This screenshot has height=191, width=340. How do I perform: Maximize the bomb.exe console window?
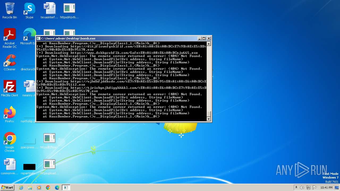[x=204, y=38]
